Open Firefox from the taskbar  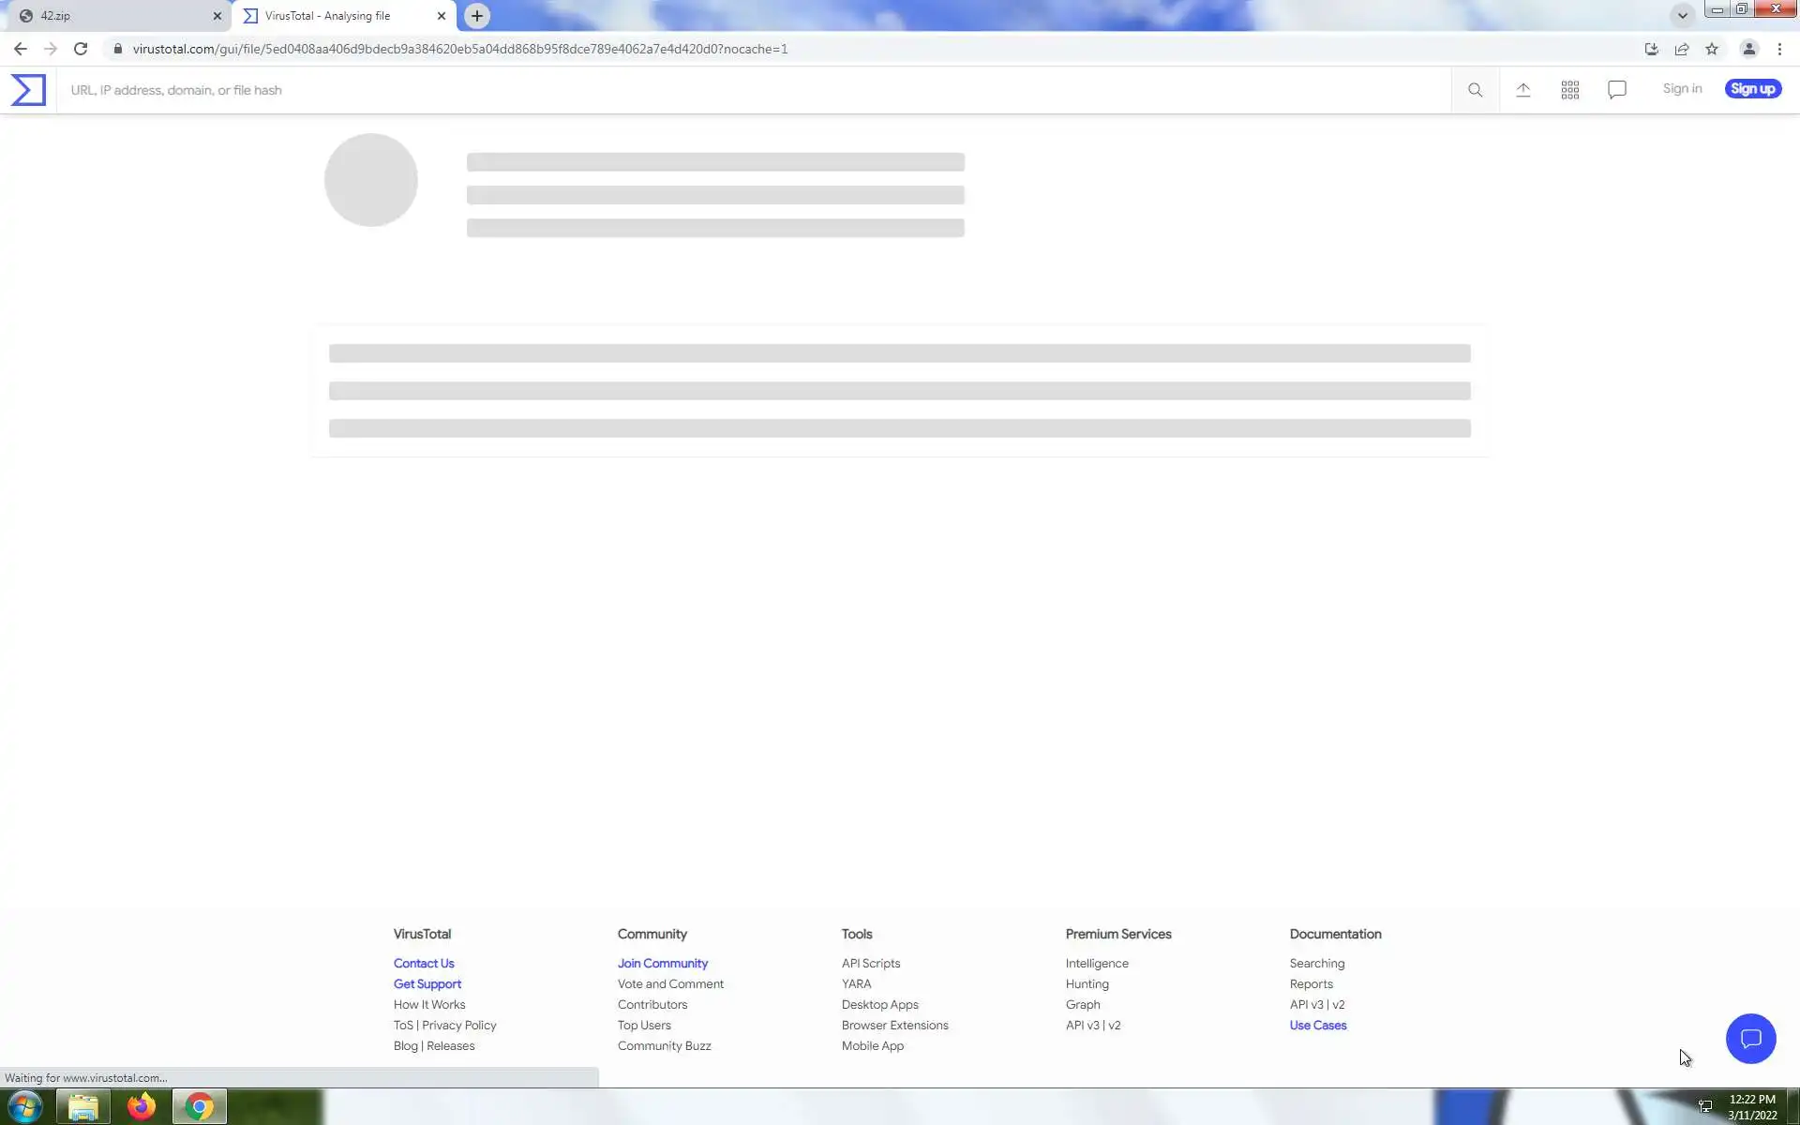(142, 1106)
